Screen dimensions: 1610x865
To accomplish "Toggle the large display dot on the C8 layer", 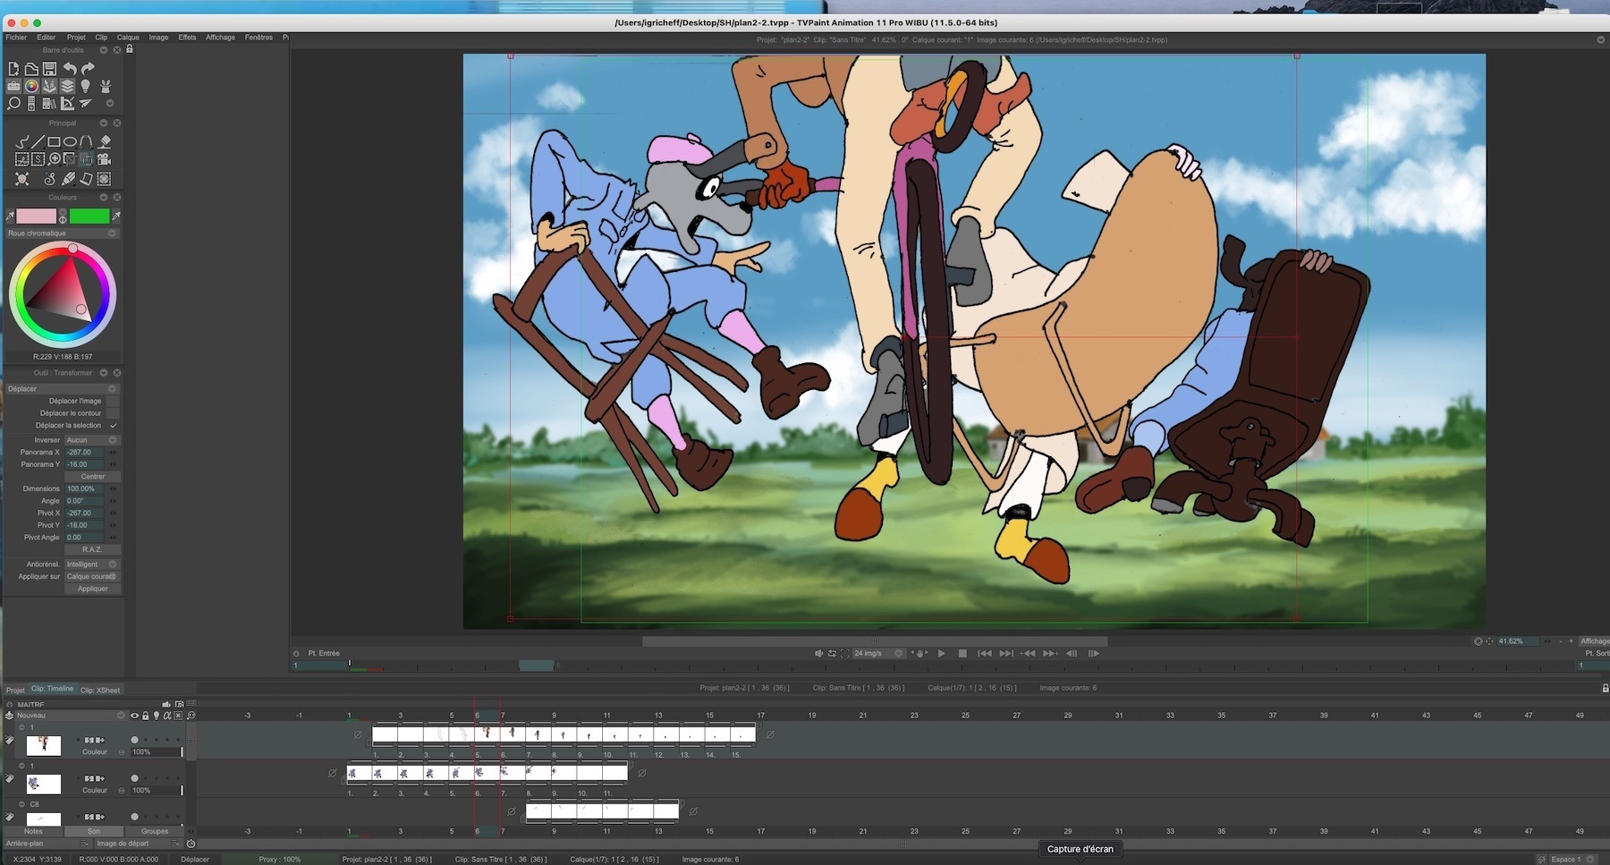I will point(135,817).
